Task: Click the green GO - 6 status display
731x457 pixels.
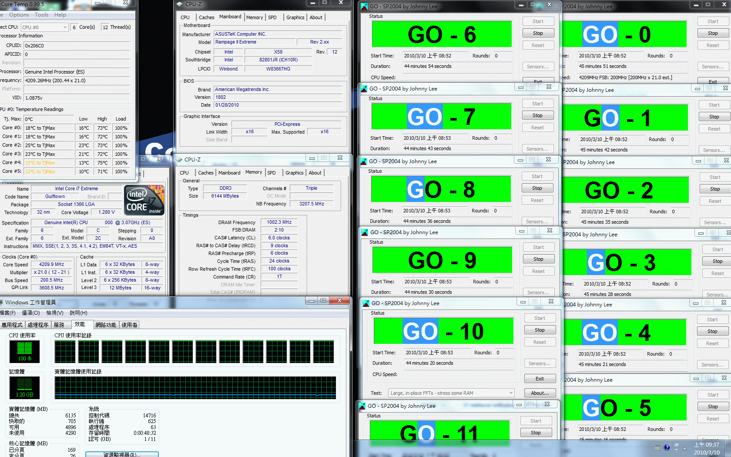Action: coord(442,34)
